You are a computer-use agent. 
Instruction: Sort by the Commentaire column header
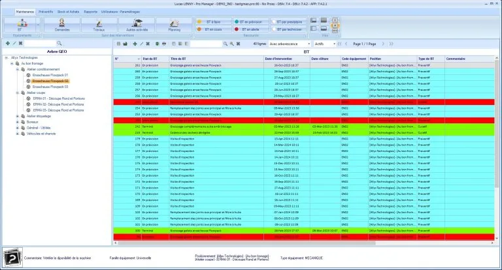469,59
